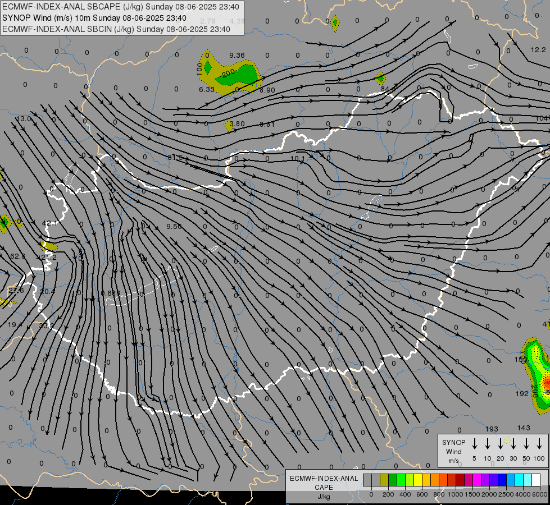Select the pure blue CAPE legend swatch
Image resolution: width=550 pixels, height=505 pixels.
[502, 480]
